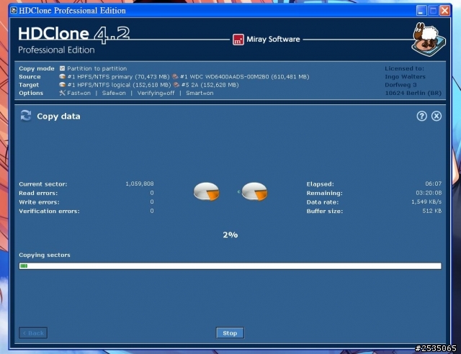Screen dimensions: 461x354
Task: Click the drive icon before #5 2A
Action: coord(176,85)
